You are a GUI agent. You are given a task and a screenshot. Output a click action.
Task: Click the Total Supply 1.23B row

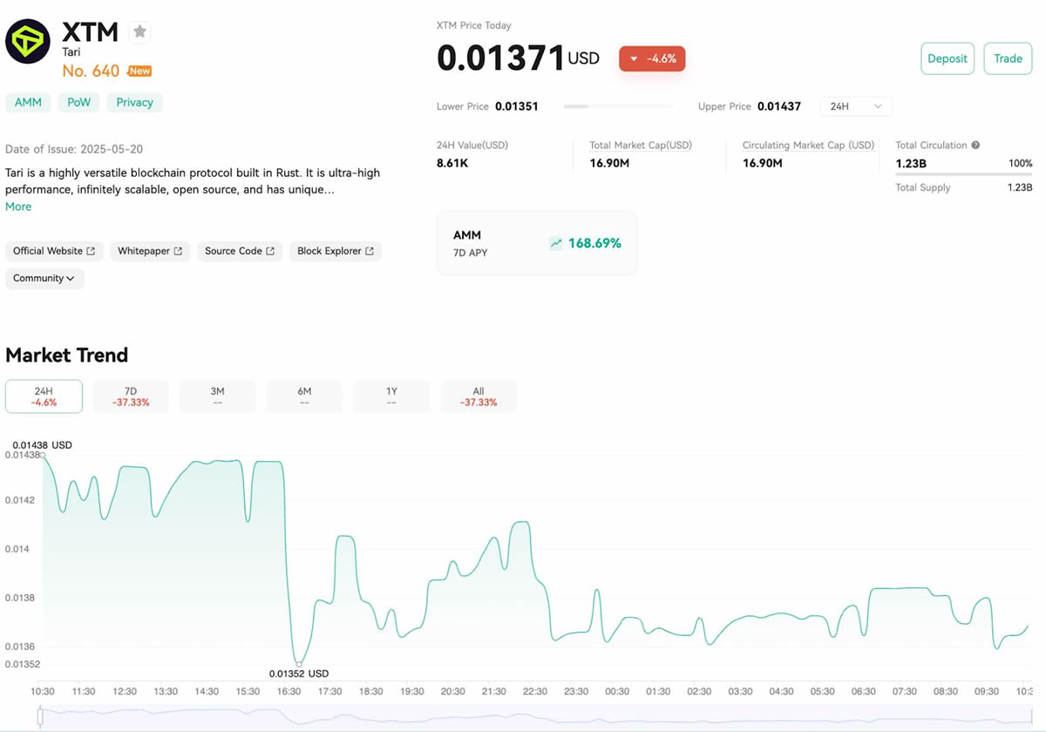click(964, 187)
